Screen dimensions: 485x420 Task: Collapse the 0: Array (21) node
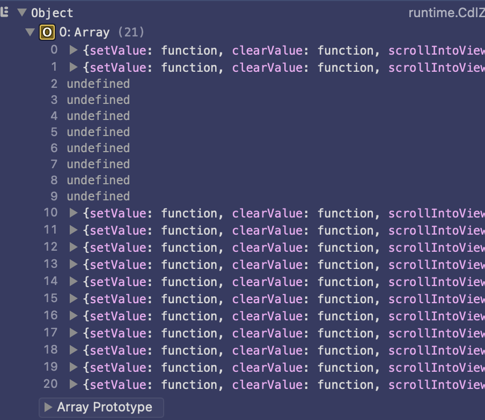30,33
